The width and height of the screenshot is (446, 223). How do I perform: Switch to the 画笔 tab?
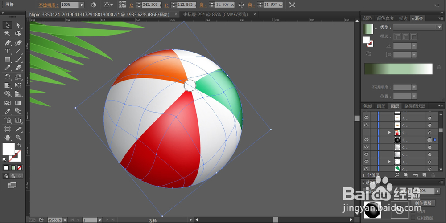[381, 106]
